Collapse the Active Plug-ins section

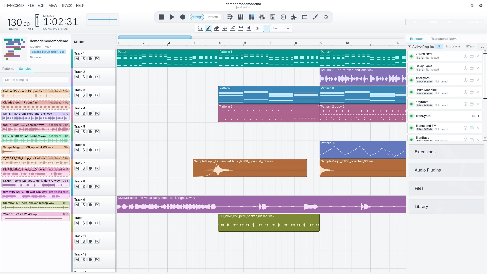pos(409,46)
